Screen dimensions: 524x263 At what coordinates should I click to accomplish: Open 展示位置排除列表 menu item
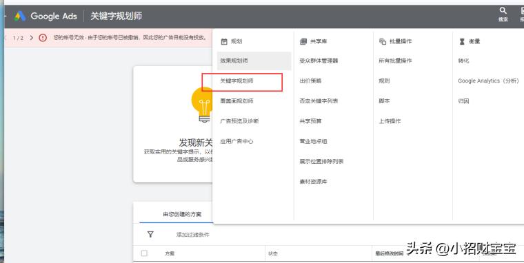click(x=321, y=161)
